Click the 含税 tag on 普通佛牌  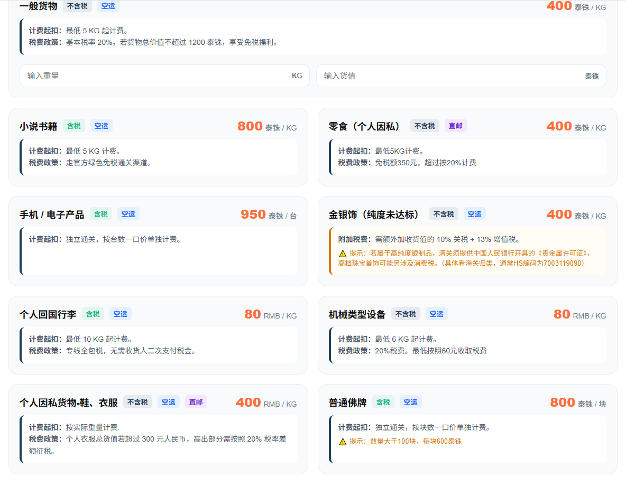click(x=383, y=402)
